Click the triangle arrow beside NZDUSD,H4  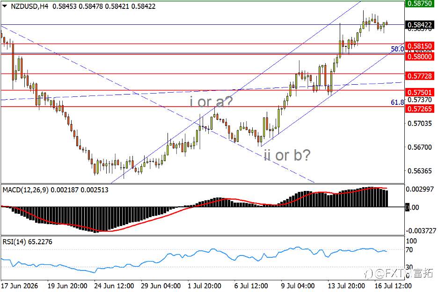[x=5, y=6]
